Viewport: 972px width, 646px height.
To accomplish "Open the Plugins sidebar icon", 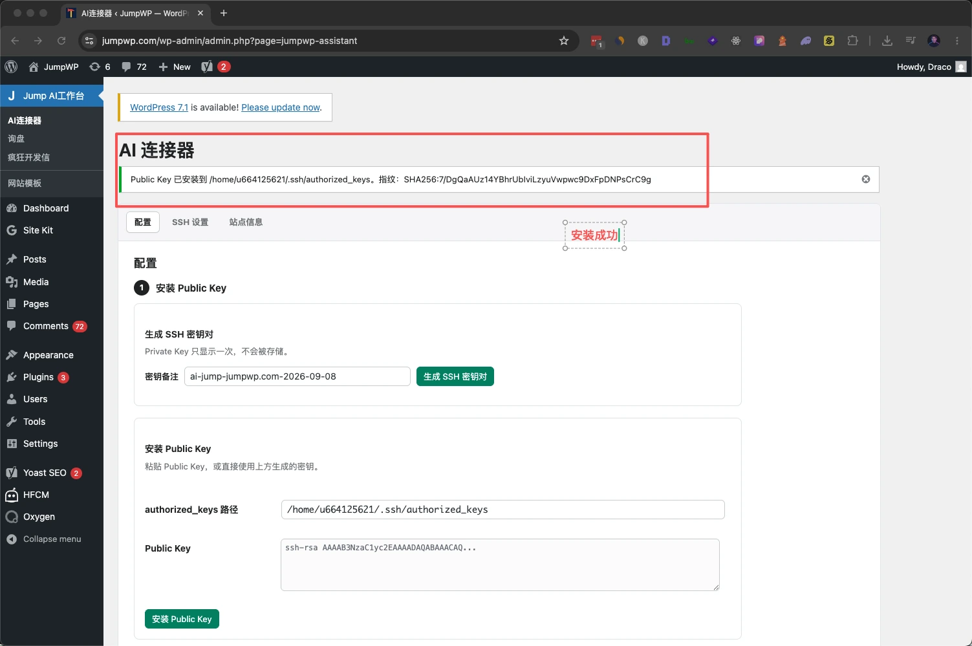I will [x=12, y=377].
